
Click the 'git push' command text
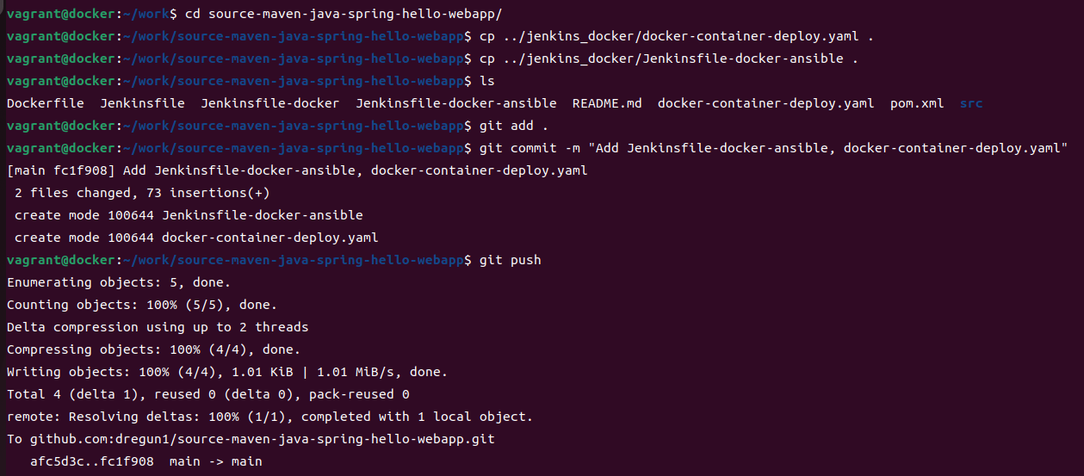click(x=510, y=260)
